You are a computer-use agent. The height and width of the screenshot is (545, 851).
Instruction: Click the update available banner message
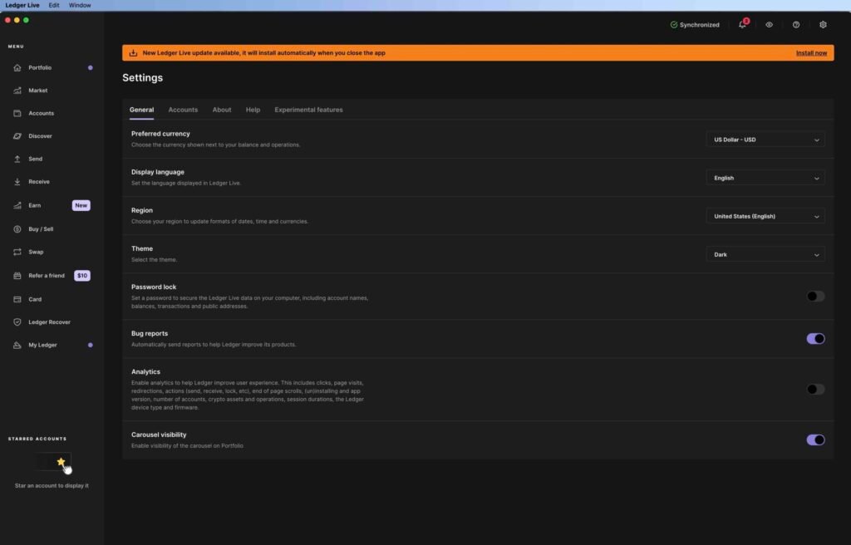pos(263,52)
